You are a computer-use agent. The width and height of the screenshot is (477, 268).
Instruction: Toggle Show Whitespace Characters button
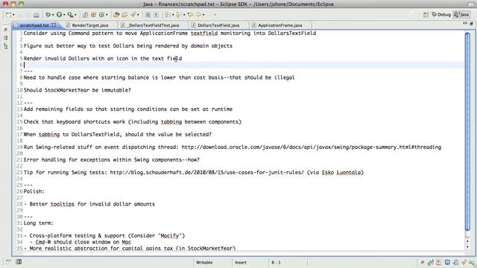pos(156,15)
